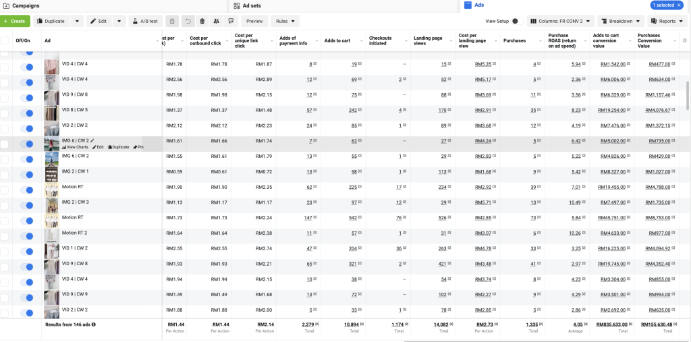The height and width of the screenshot is (342, 691).
Task: Click the thumbnail of VID 8 | CW 5 ad
Action: tap(51, 113)
